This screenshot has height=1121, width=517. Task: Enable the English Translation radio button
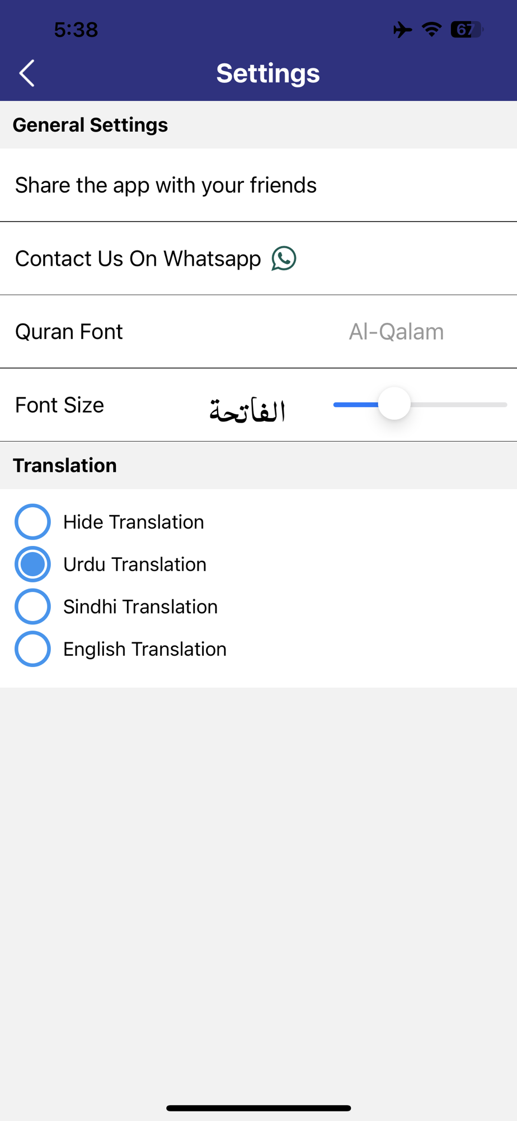pos(32,649)
